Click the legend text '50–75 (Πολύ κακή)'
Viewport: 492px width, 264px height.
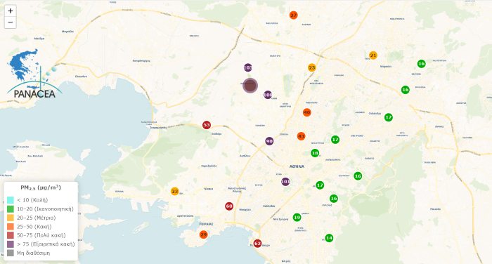(41, 235)
